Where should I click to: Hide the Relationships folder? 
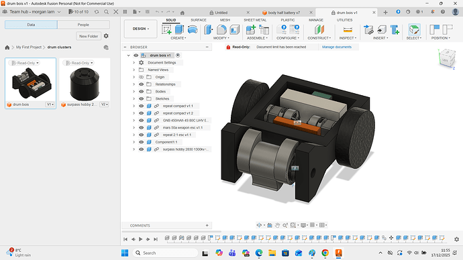coord(141,84)
